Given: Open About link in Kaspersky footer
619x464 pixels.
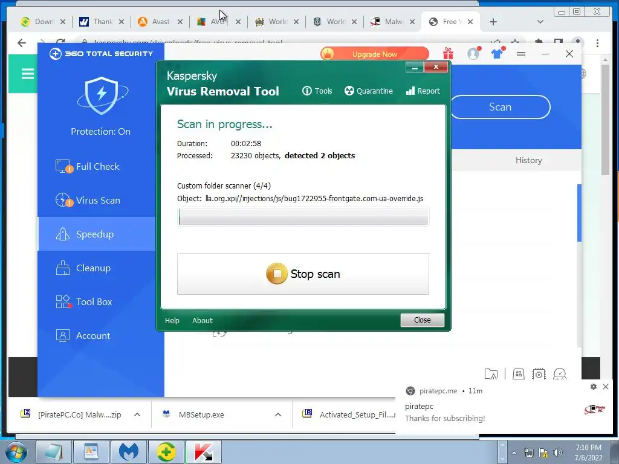Looking at the screenshot, I should [202, 320].
